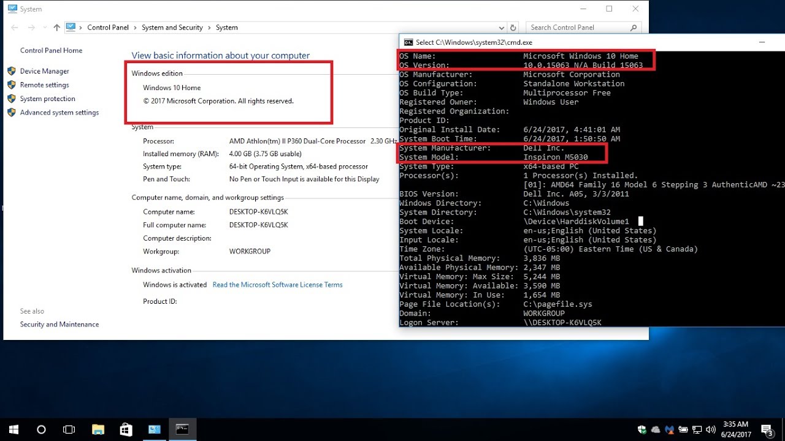This screenshot has height=441, width=785.
Task: Click 'Windows is activated' text
Action: coord(175,285)
